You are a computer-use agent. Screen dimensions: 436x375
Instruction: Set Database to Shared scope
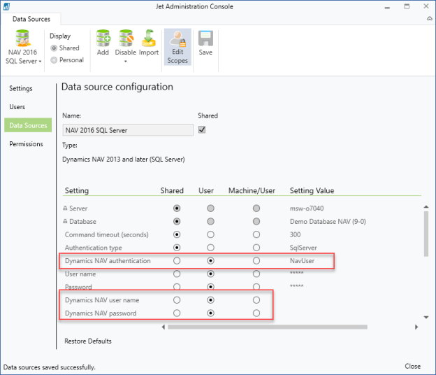(177, 222)
